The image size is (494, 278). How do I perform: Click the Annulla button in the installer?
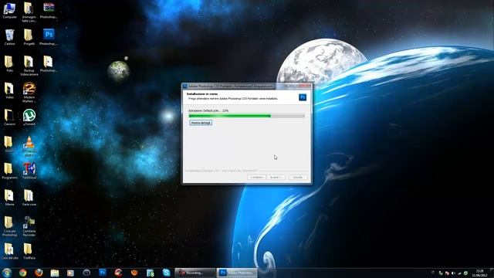click(x=298, y=177)
